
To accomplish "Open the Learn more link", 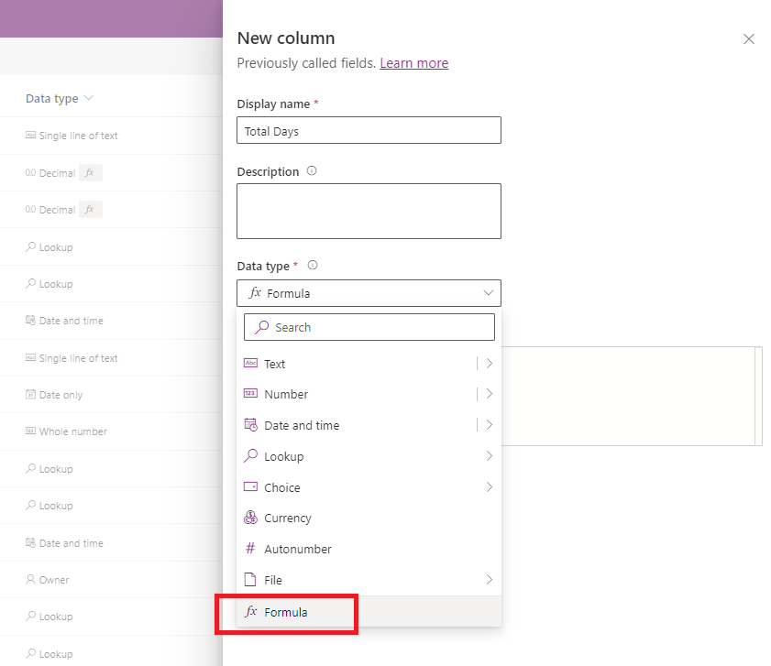I will pyautogui.click(x=413, y=63).
